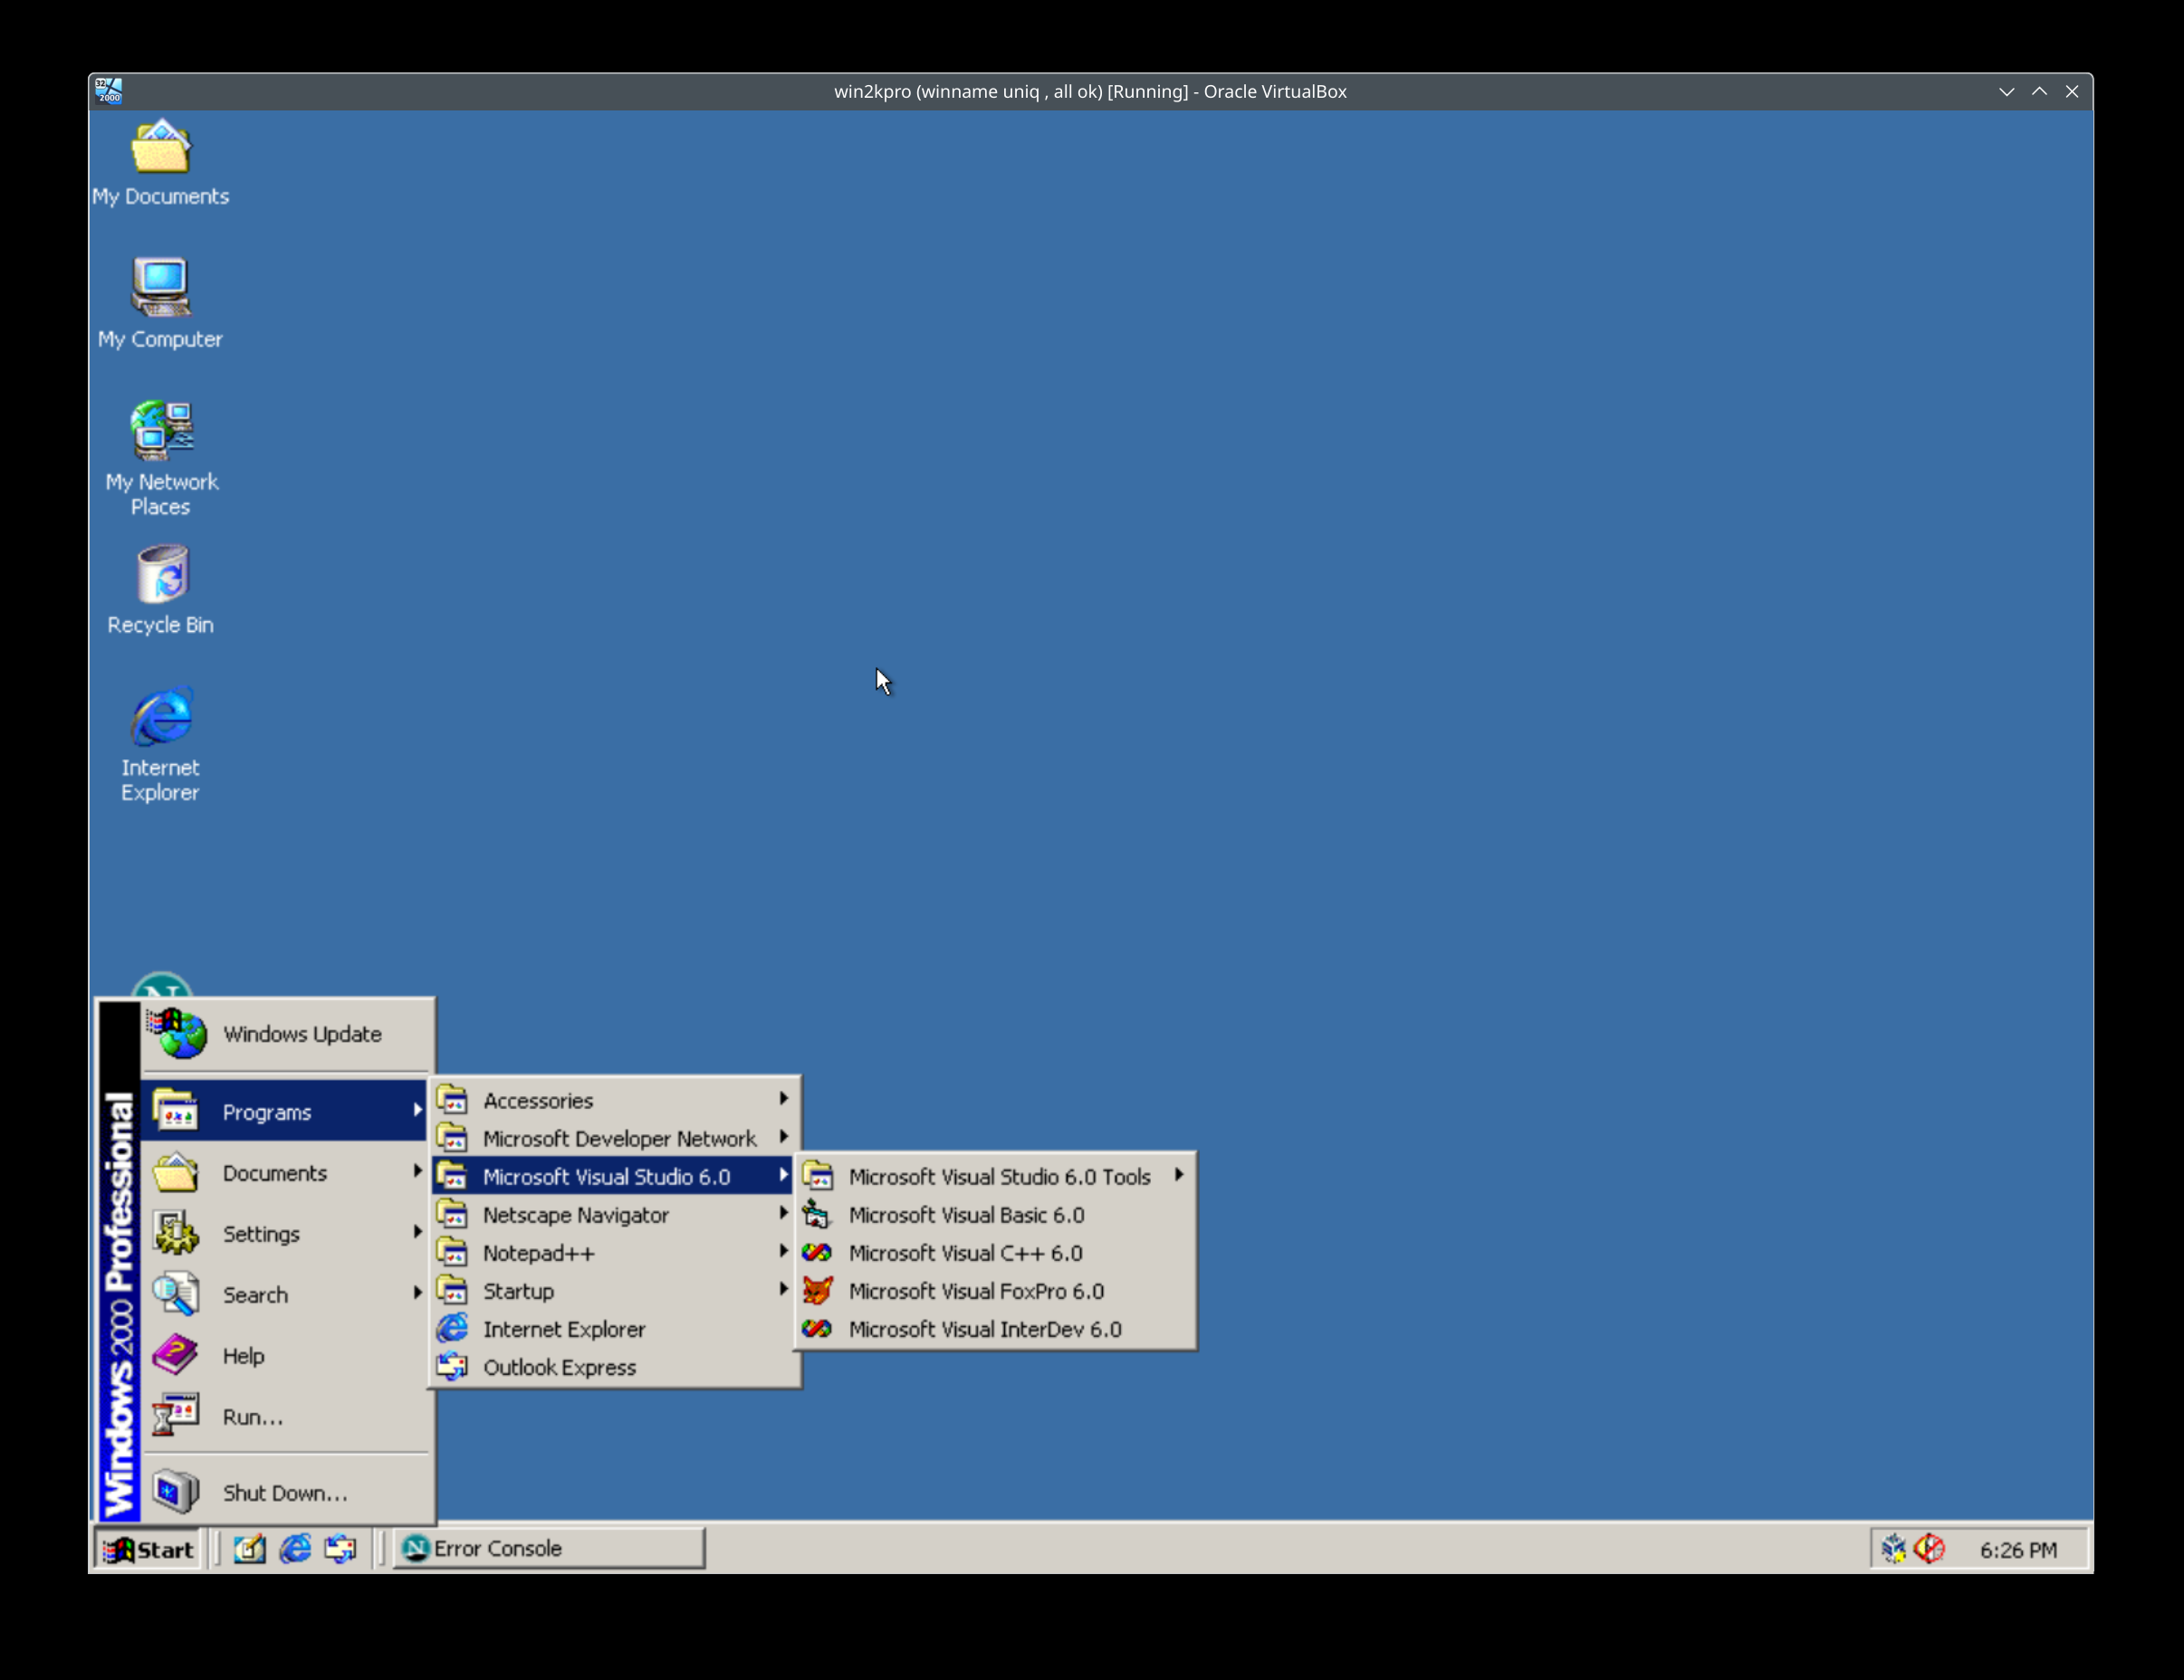Click the Start button
This screenshot has width=2184, height=1680.
pyautogui.click(x=148, y=1548)
